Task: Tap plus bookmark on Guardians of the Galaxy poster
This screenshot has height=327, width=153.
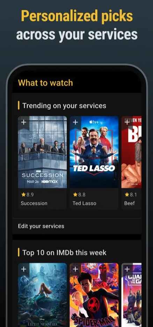Action: 127,269
